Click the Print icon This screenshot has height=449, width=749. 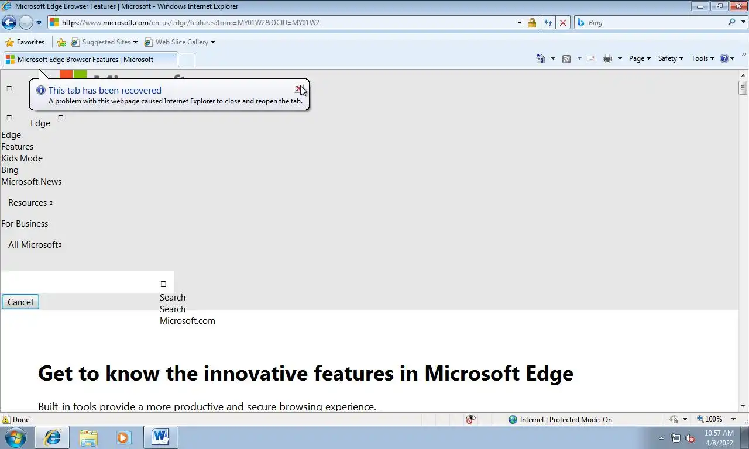(x=607, y=58)
